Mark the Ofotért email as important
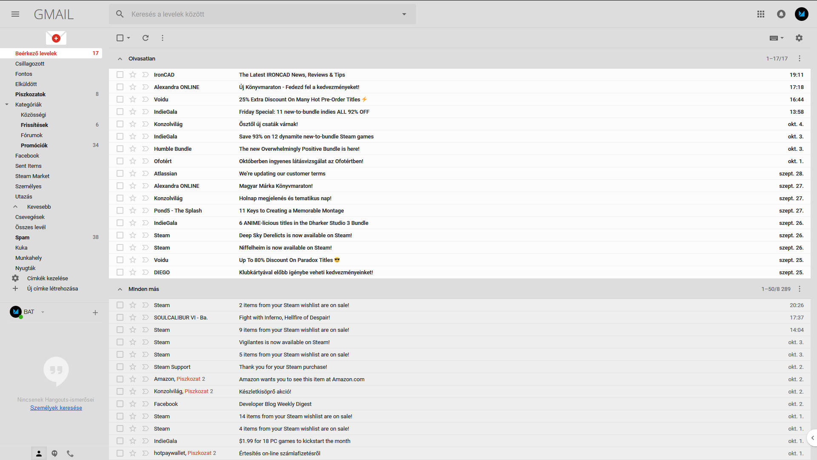Viewport: 817px width, 460px height. click(x=146, y=161)
